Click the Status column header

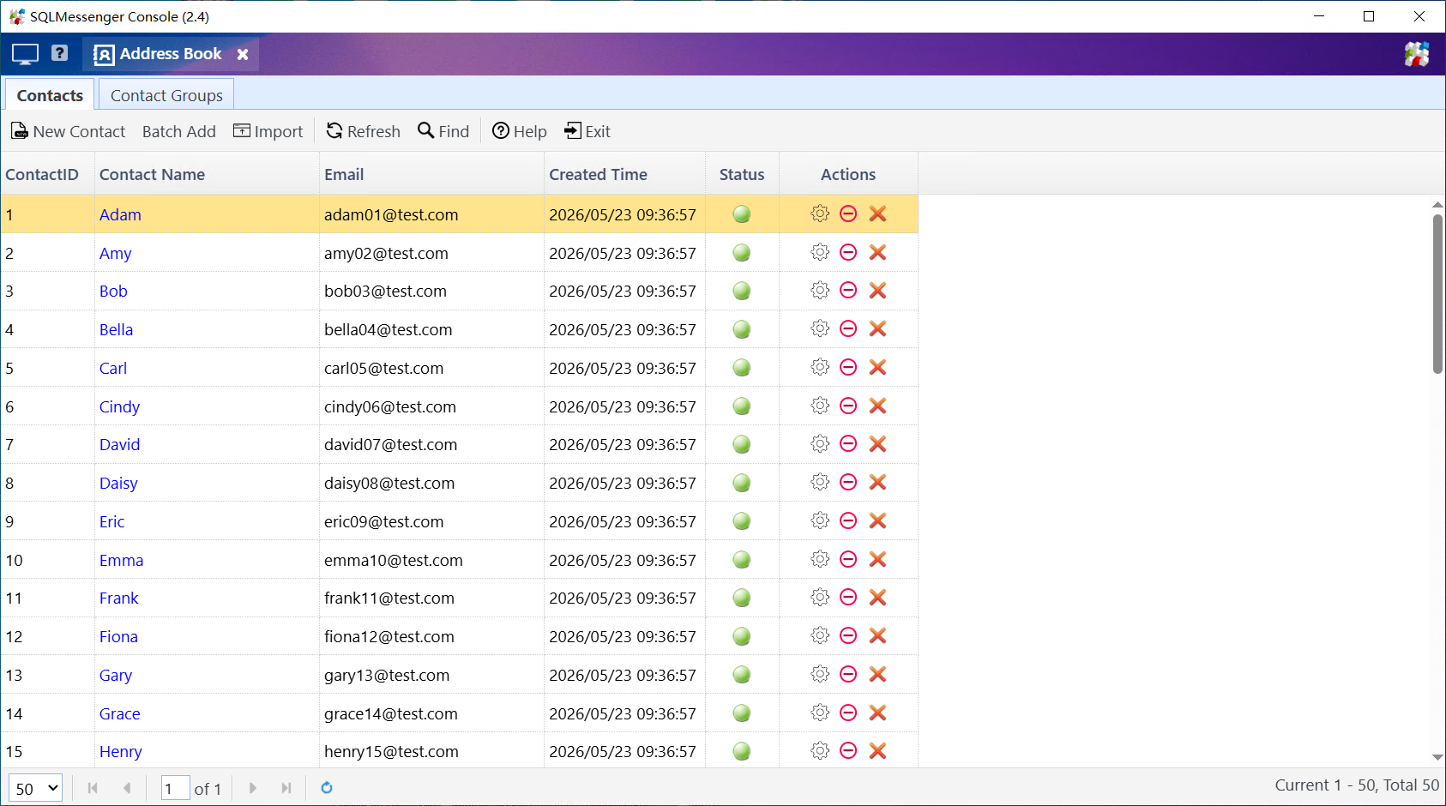(742, 174)
